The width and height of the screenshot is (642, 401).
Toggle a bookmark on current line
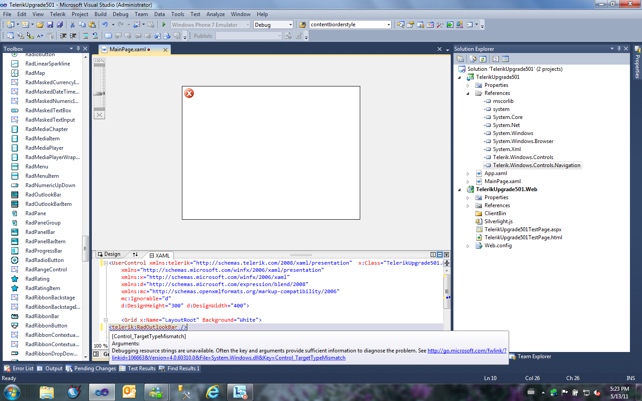click(x=108, y=36)
